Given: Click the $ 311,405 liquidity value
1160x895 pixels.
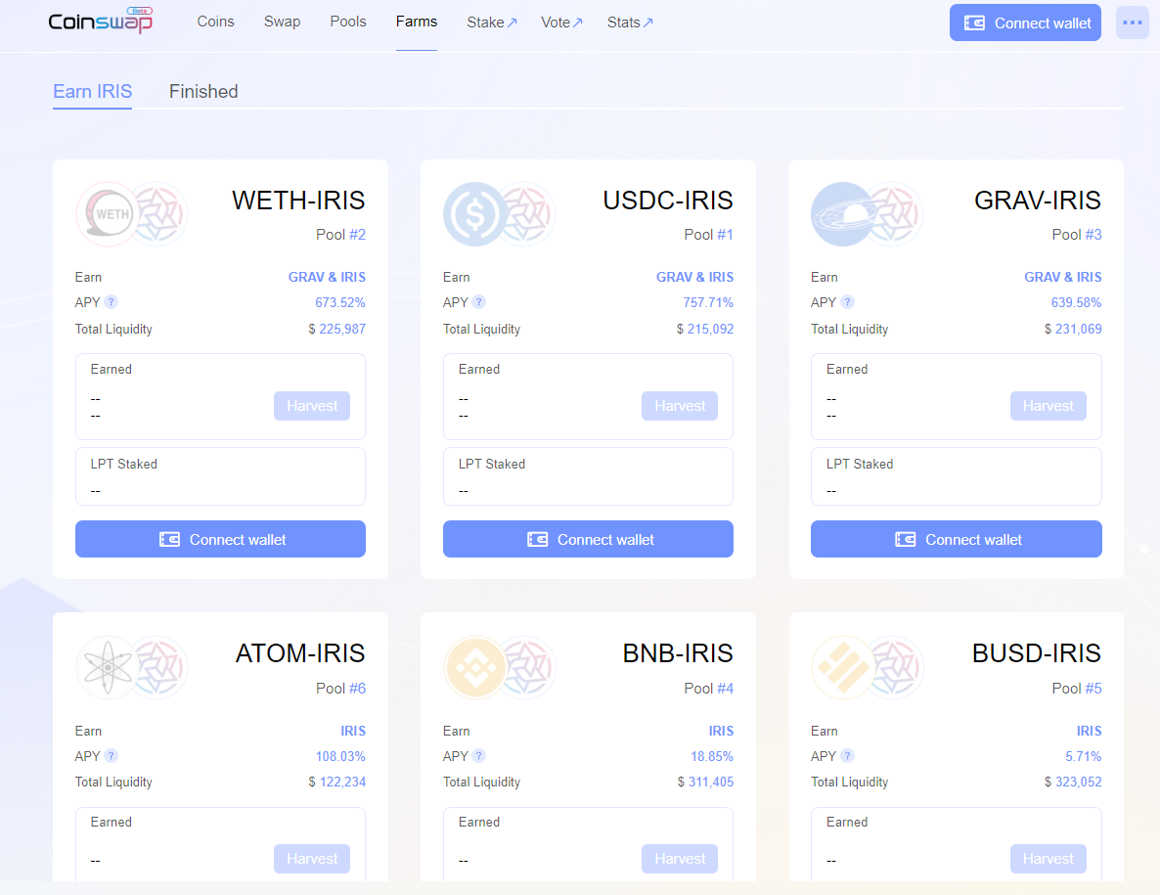Looking at the screenshot, I should [x=706, y=782].
